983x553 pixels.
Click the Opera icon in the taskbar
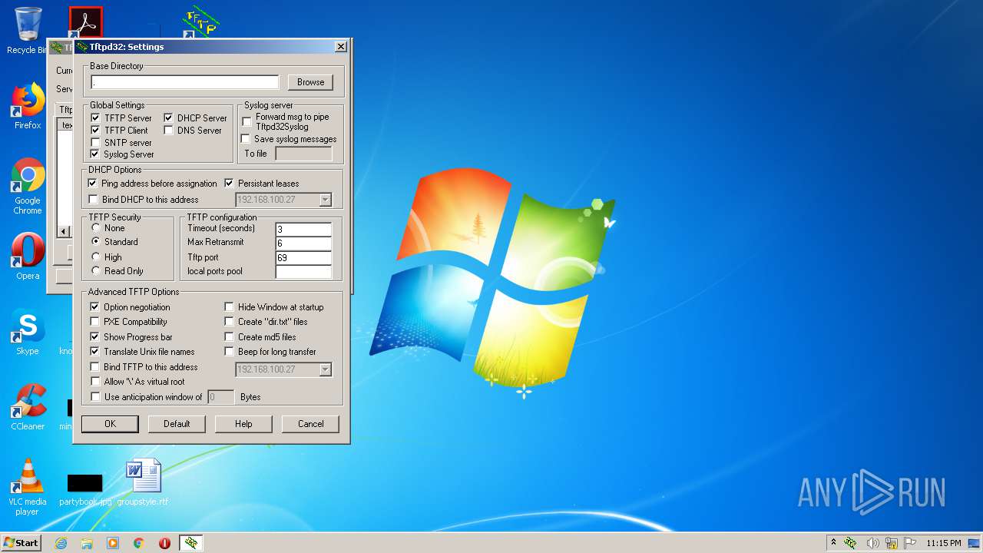[165, 543]
